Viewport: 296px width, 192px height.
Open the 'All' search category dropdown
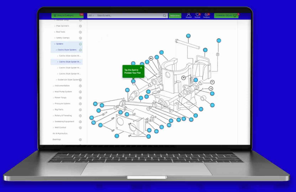point(91,16)
